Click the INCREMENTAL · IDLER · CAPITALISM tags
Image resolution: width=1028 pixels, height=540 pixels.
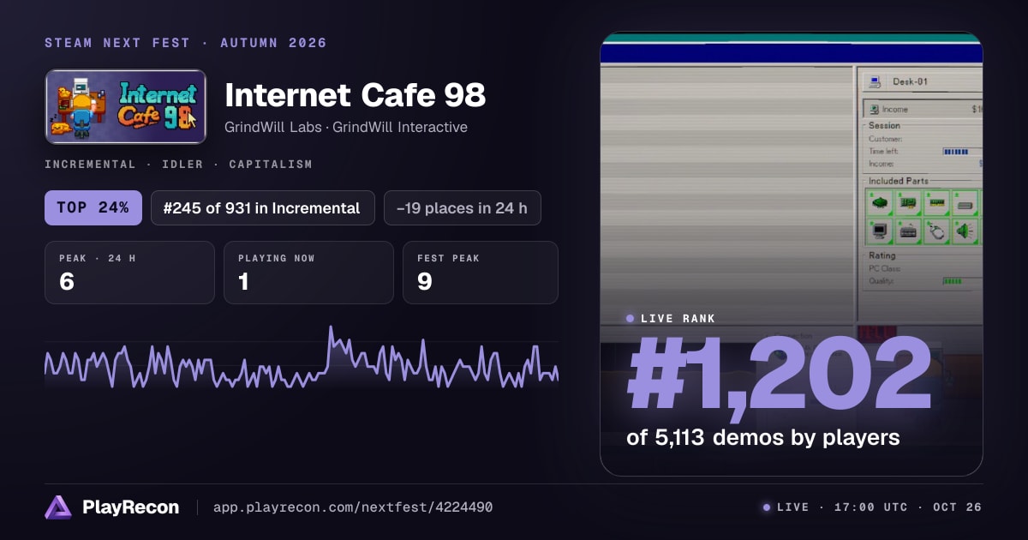coord(178,164)
